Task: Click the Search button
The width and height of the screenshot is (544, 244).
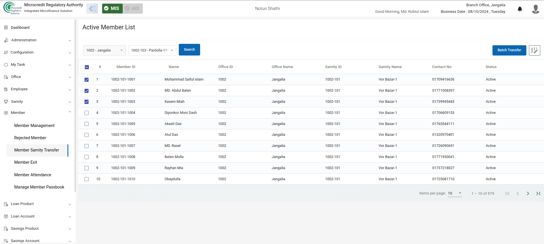Action: point(189,50)
